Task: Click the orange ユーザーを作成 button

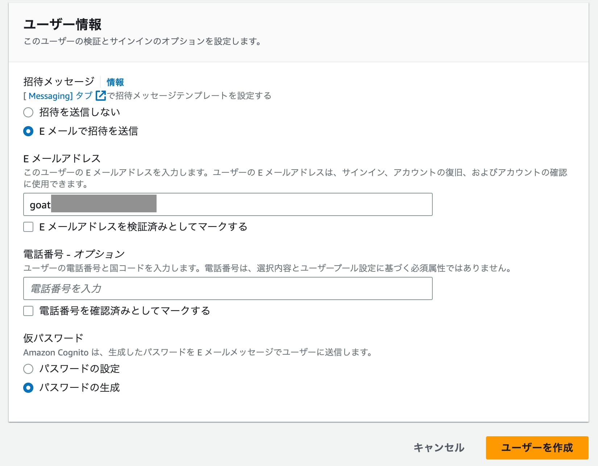Action: [537, 448]
